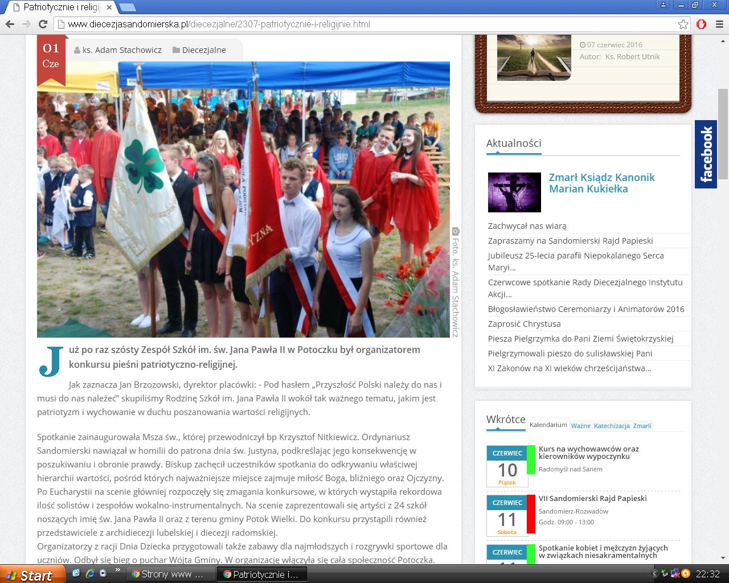The image size is (729, 583).
Task: Click the browser back arrow
Action: click(x=9, y=24)
